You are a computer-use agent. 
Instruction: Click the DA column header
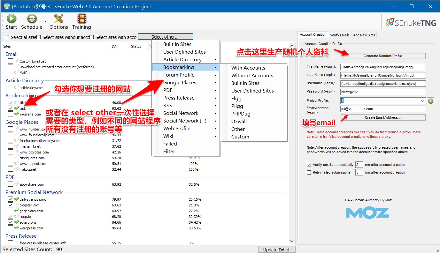tap(120, 47)
